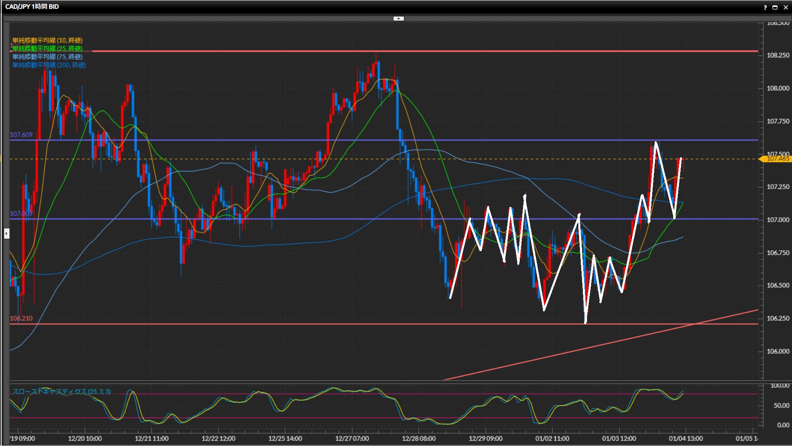Select the SMA 10 indicator label
Viewport: 792px width, 446px height.
tap(47, 40)
